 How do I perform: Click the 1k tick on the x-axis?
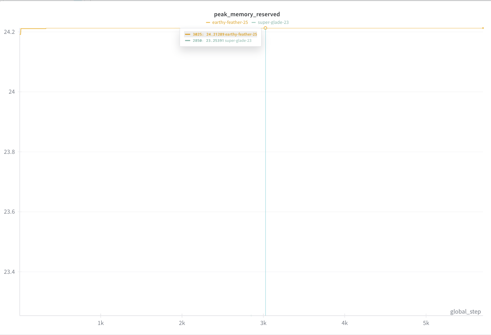(x=101, y=323)
